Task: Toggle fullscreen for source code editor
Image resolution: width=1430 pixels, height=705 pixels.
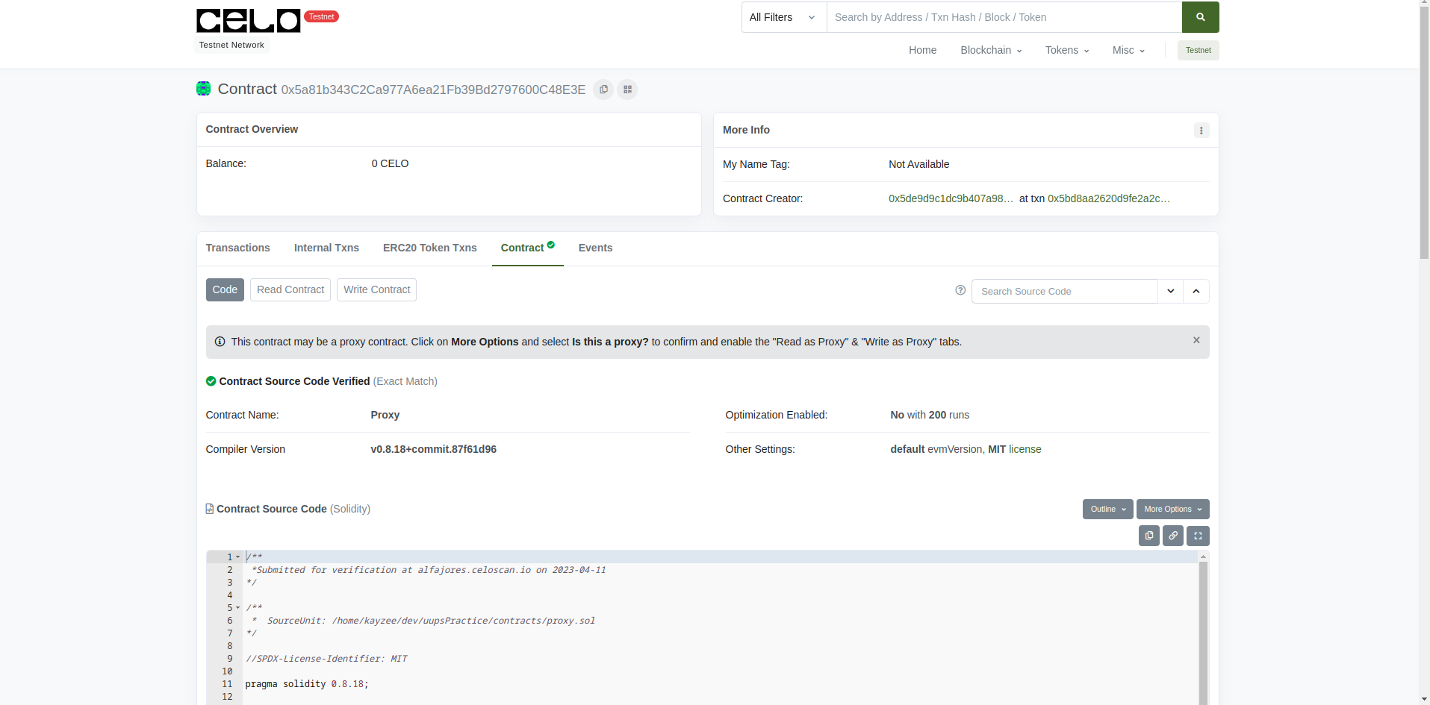Action: click(x=1198, y=536)
